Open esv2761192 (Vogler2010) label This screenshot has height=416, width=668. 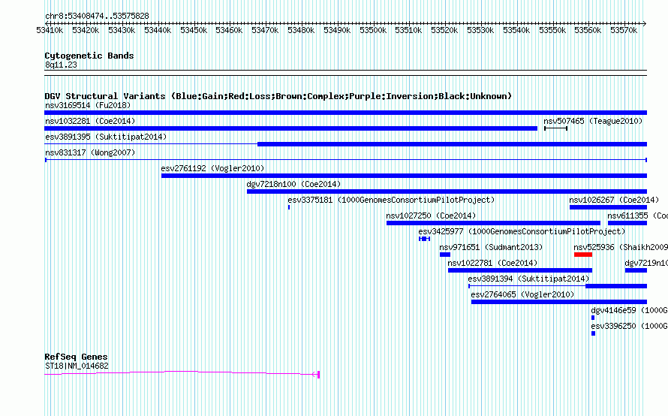[x=212, y=168]
